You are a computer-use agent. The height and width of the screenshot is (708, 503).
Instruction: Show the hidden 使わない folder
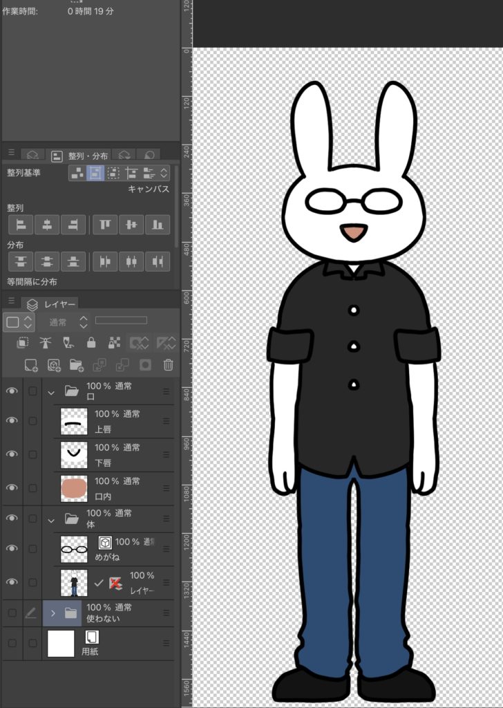(x=12, y=613)
